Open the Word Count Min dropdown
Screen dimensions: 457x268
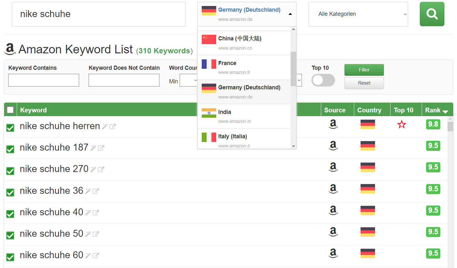coord(189,80)
